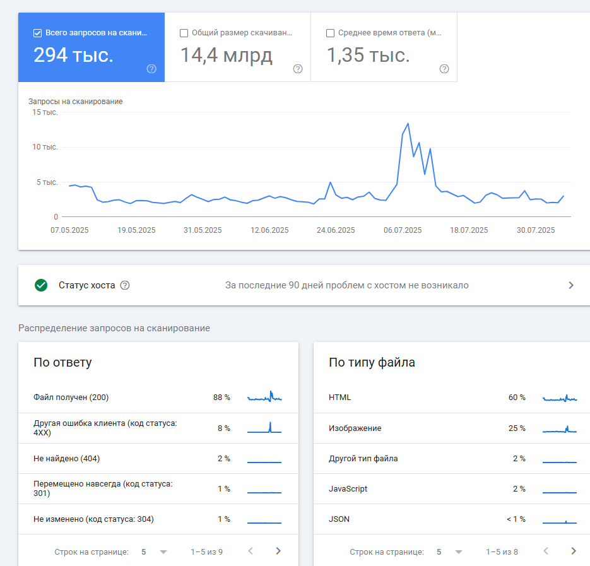
Task: Open Не изменено 304 row
Action: coord(158,519)
